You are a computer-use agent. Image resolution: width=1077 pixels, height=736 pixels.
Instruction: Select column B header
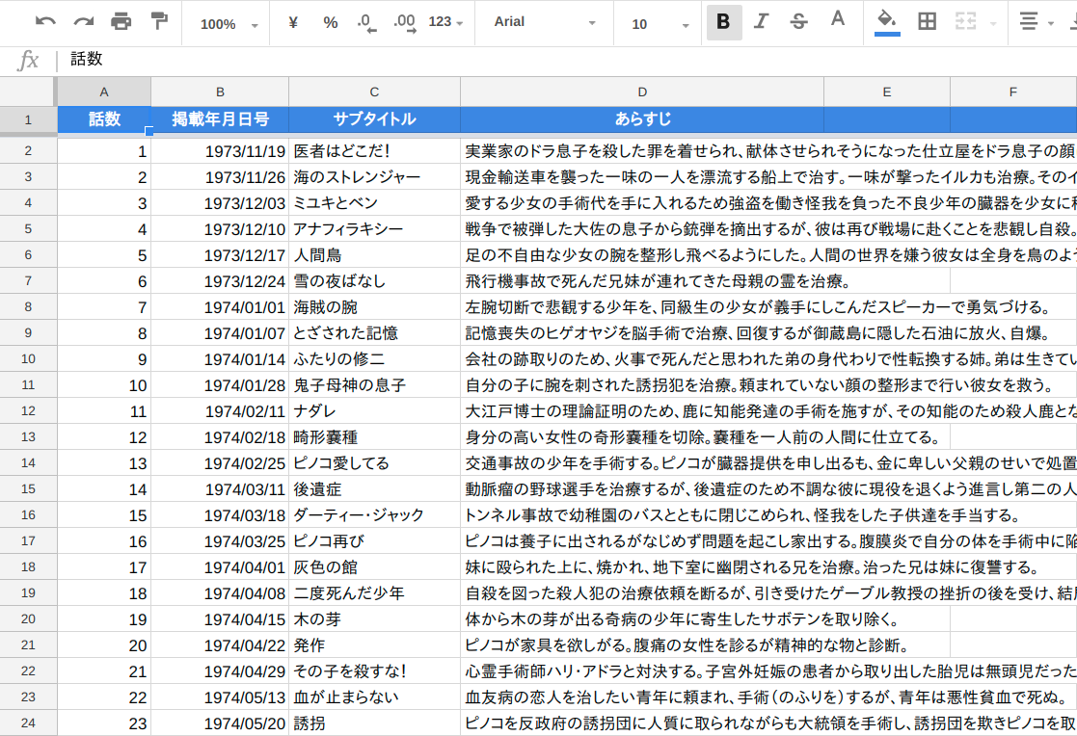(x=220, y=92)
